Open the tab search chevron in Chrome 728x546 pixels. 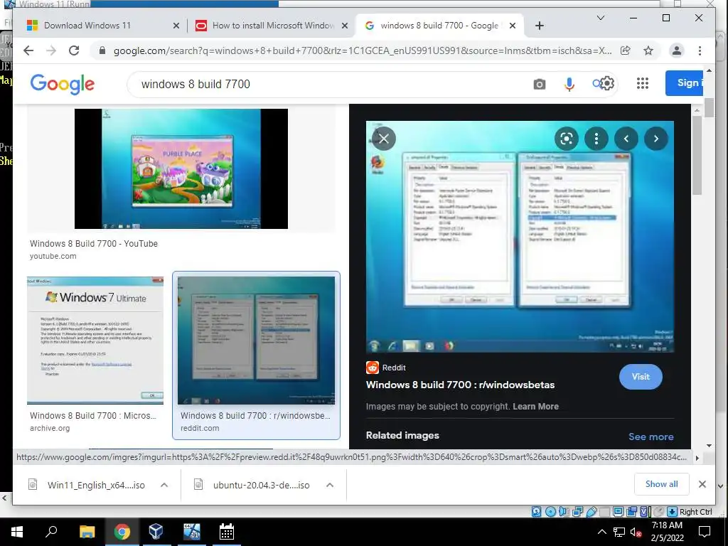click(x=600, y=18)
